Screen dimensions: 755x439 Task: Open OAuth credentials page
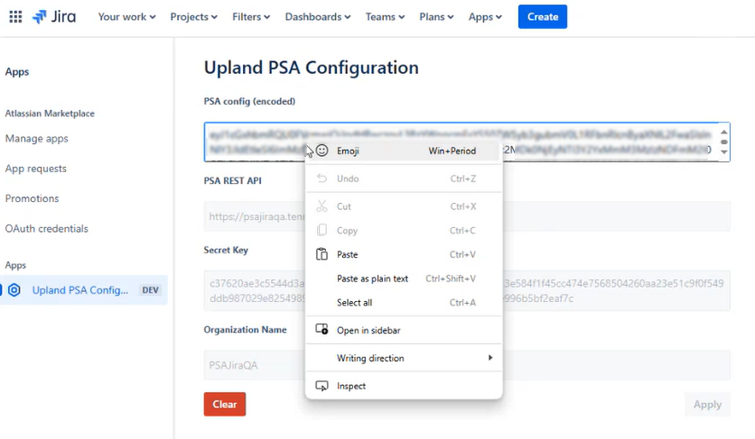pyautogui.click(x=47, y=229)
